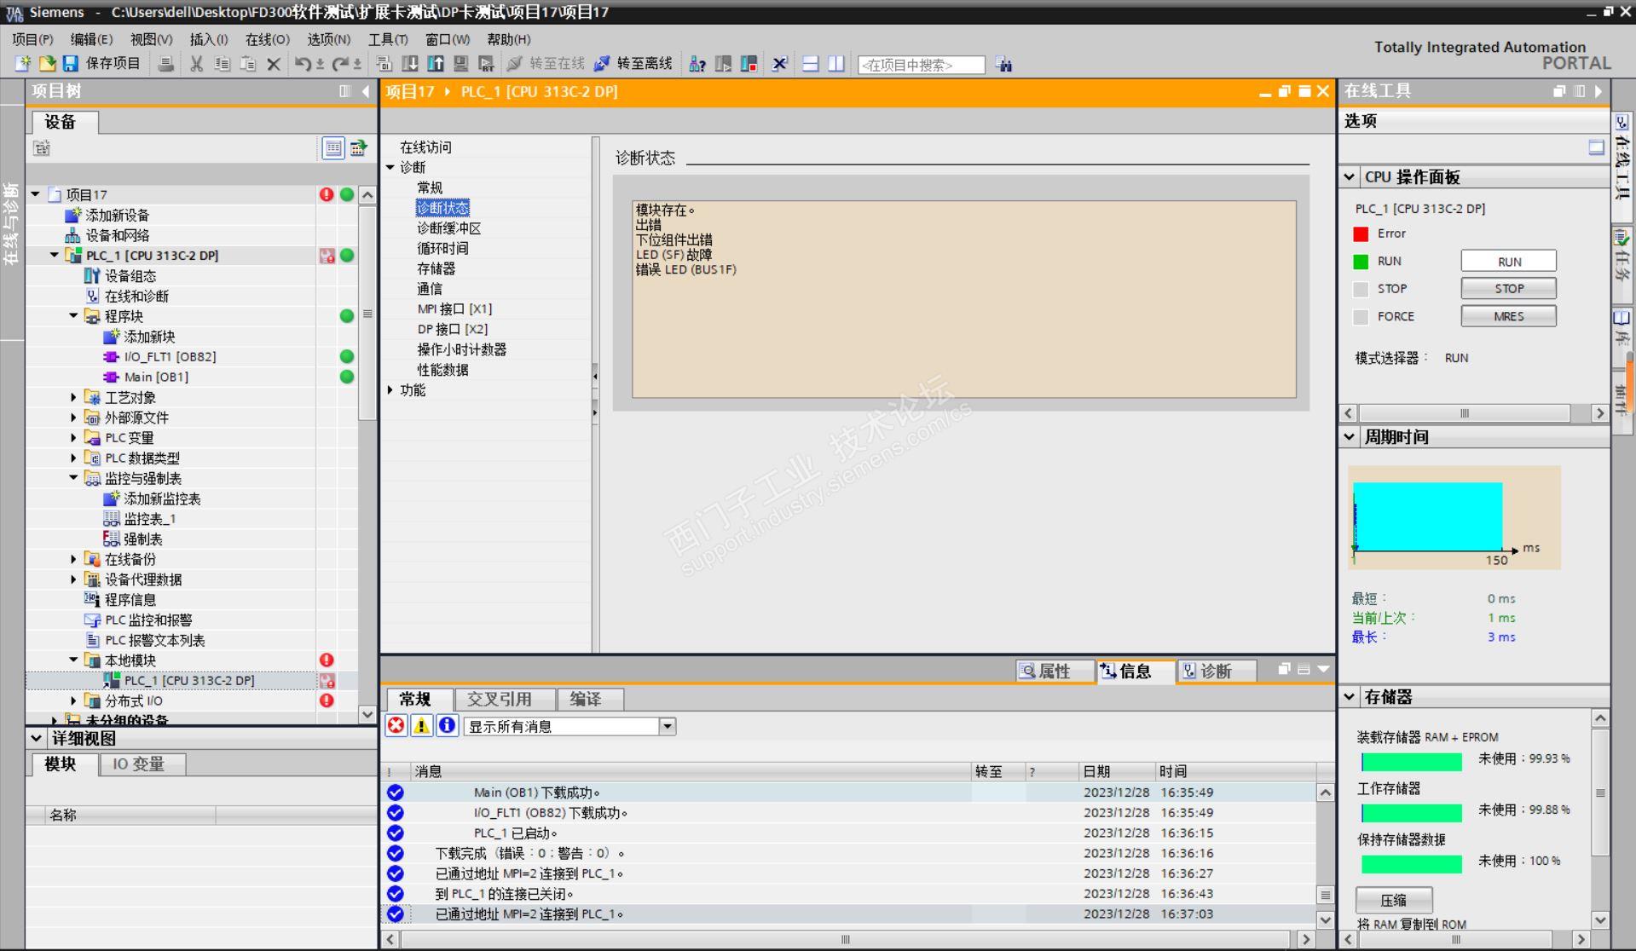Select 循环时间 in diagnostics navigation
Image resolution: width=1636 pixels, height=951 pixels.
442,249
